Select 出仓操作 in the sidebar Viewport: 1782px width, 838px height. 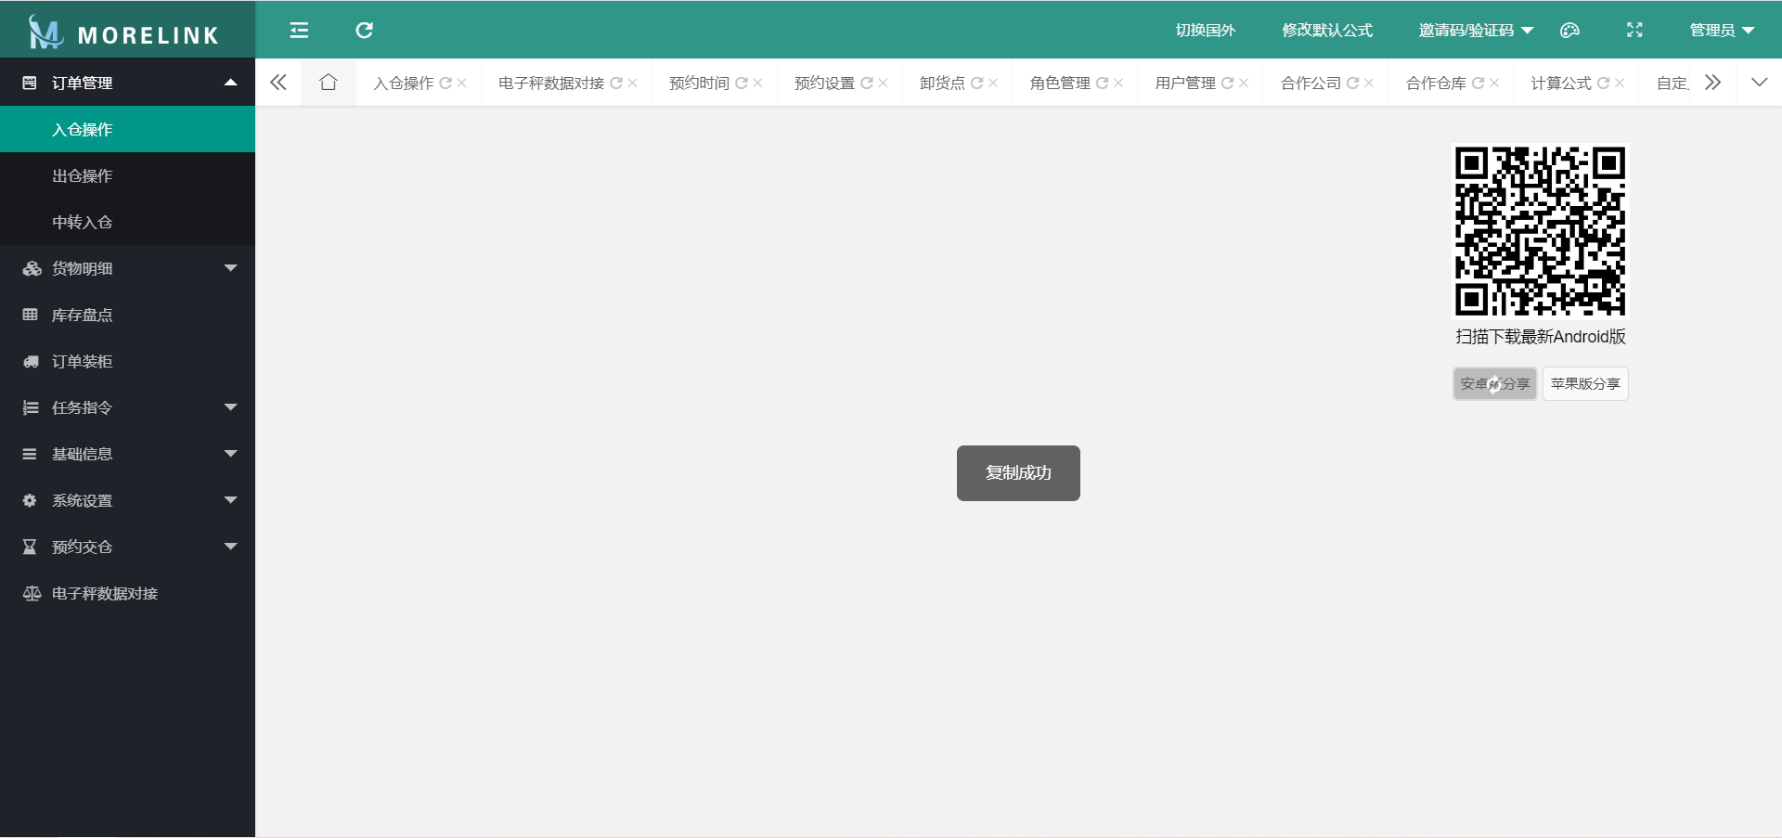[127, 175]
